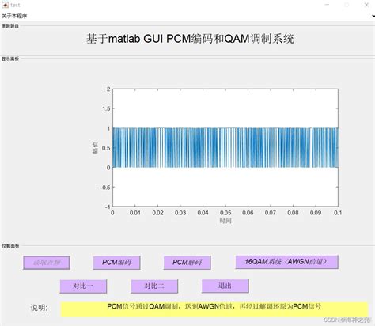
Task: Click the menu bar dock arrow at right
Action: click(x=373, y=16)
